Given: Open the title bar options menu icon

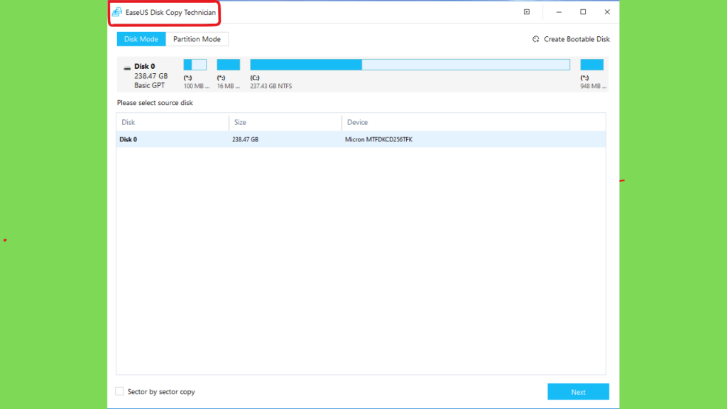Looking at the screenshot, I should tap(527, 12).
